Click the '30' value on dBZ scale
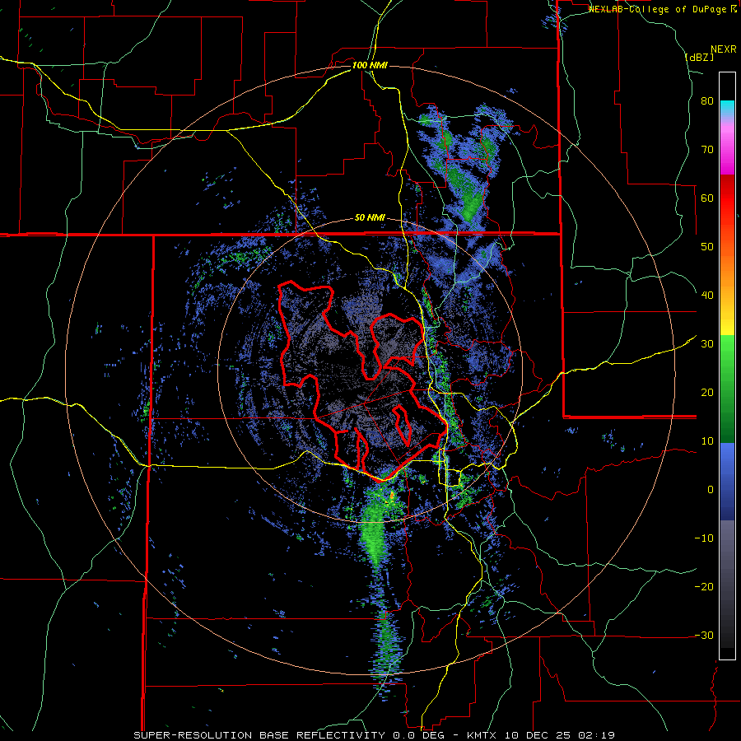This screenshot has width=741, height=741. click(x=707, y=343)
